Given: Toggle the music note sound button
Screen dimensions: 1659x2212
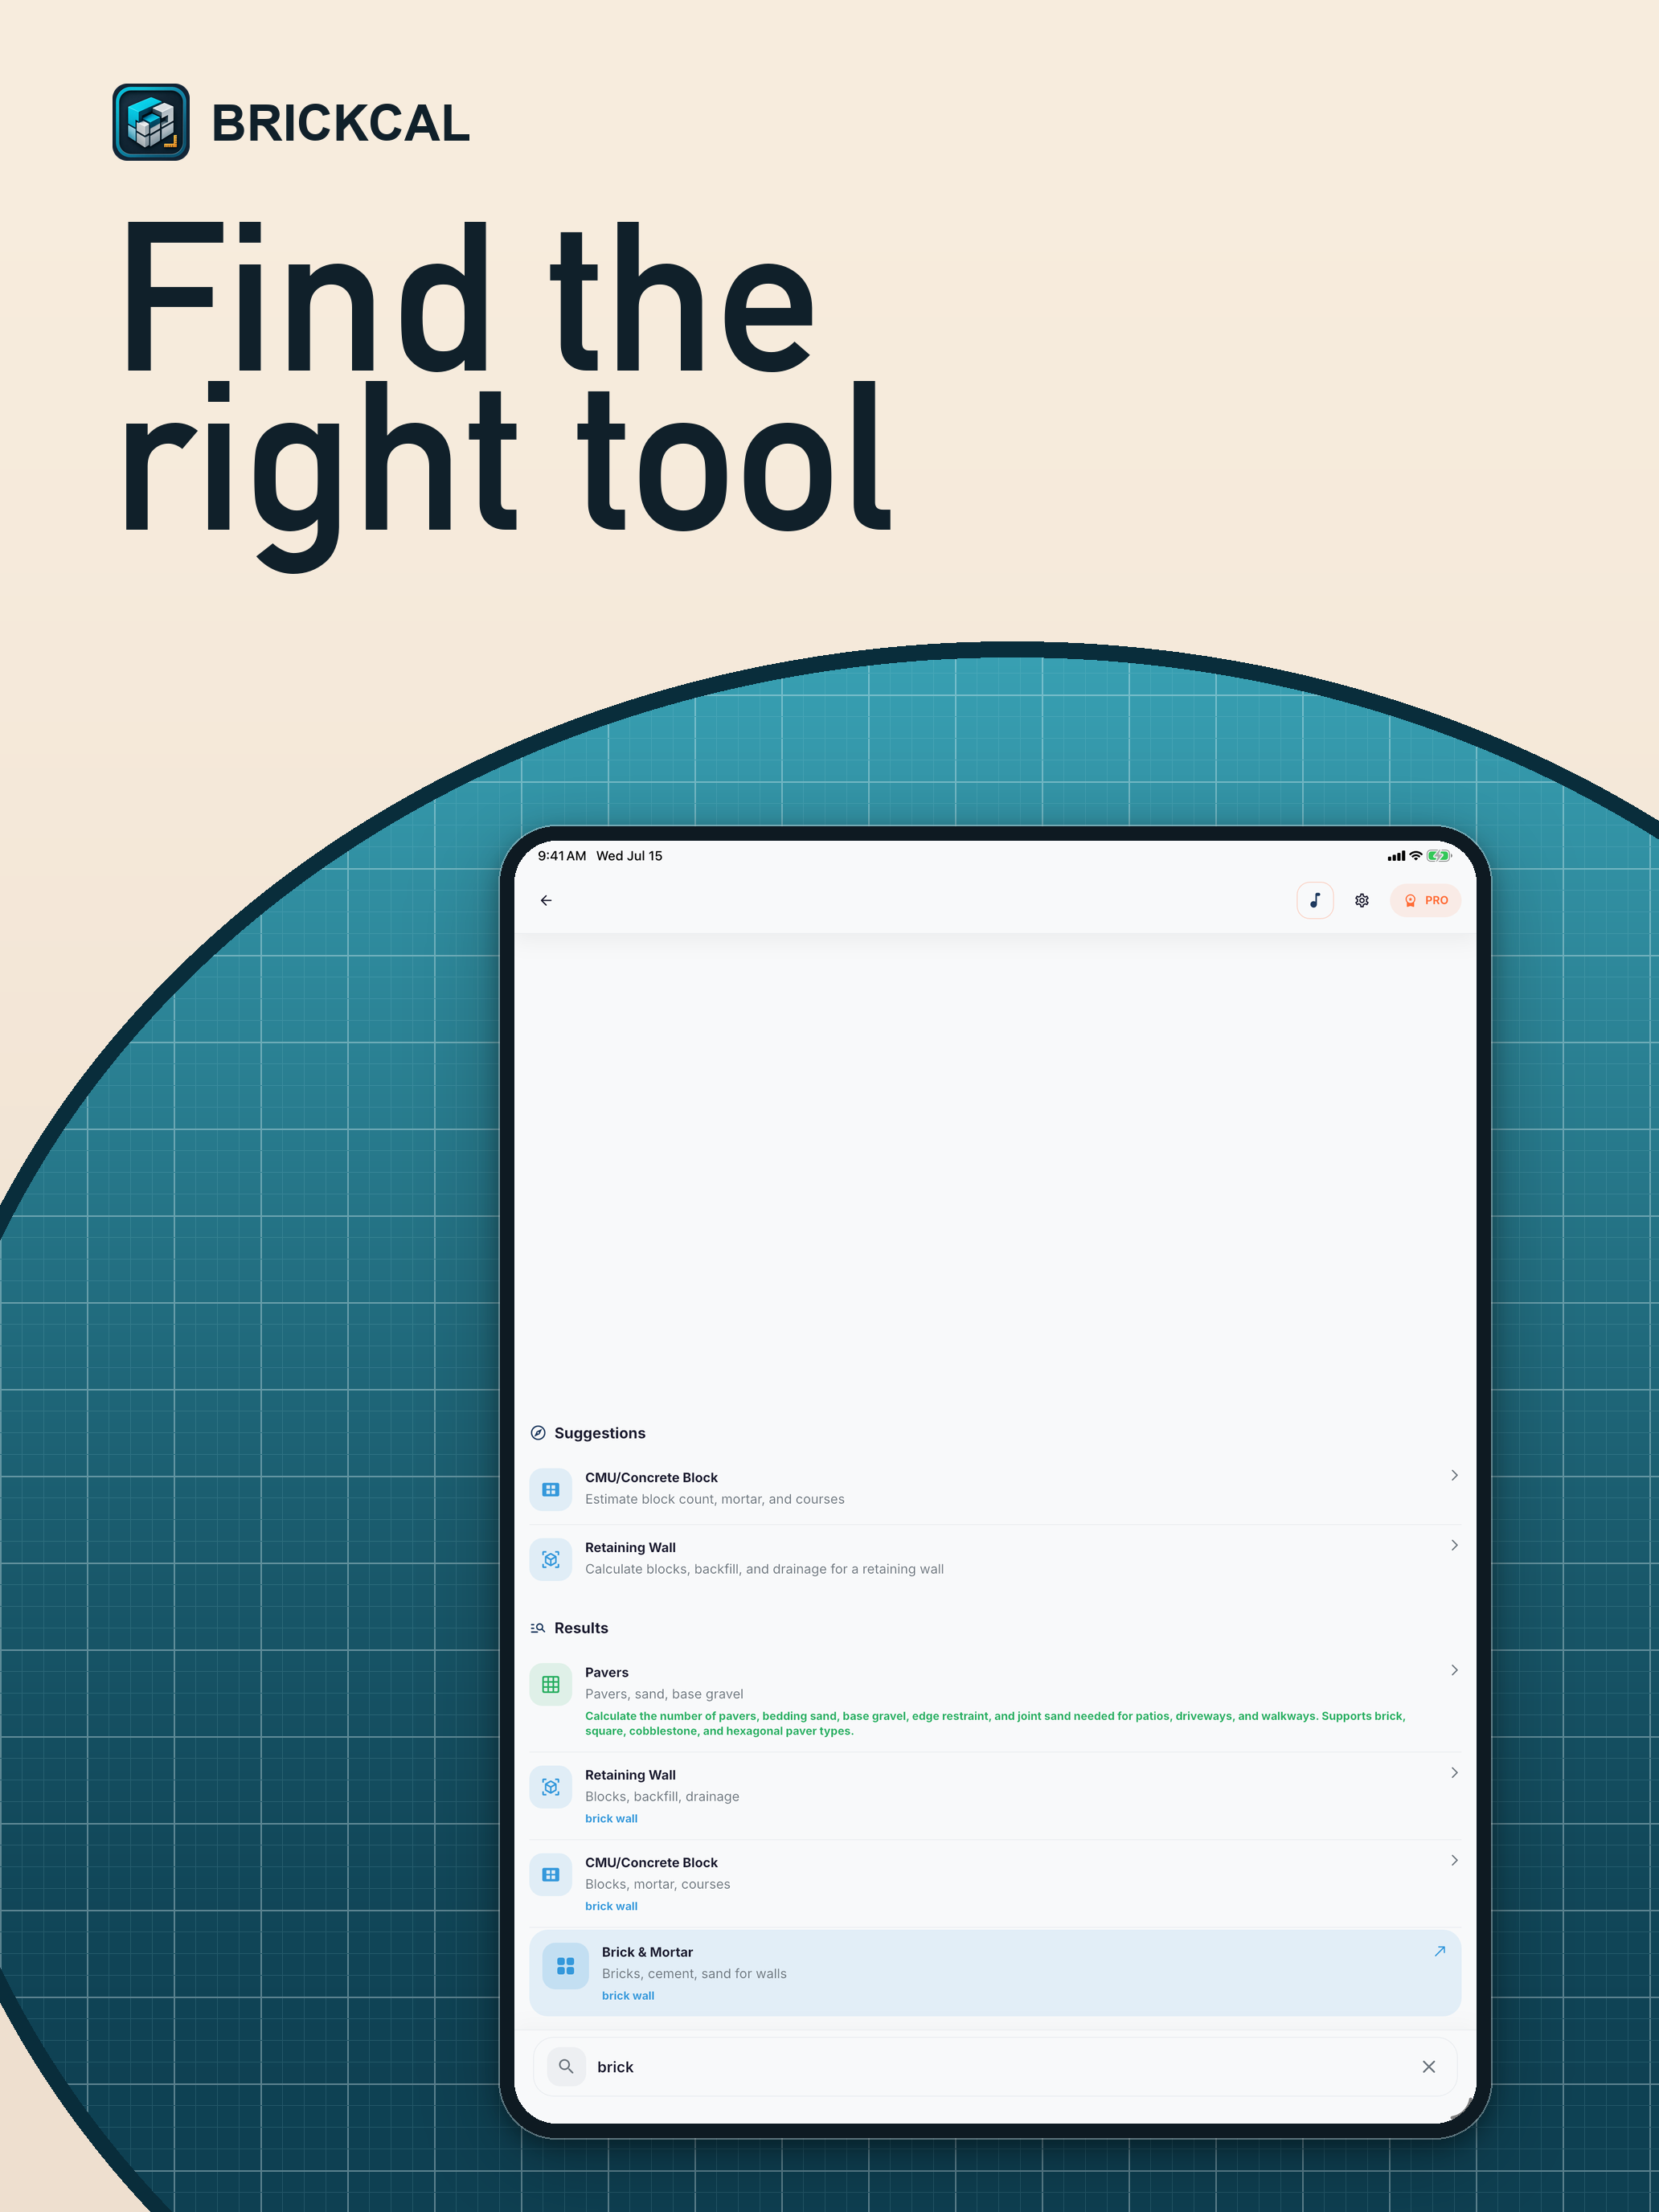Looking at the screenshot, I should tap(1315, 900).
